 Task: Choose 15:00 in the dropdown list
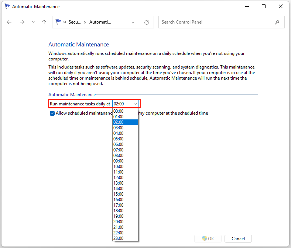click(x=125, y=194)
